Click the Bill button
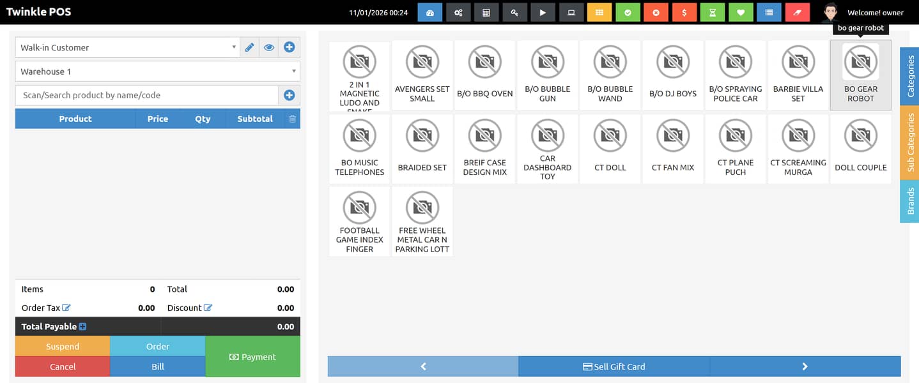This screenshot has height=383, width=919. point(158,366)
